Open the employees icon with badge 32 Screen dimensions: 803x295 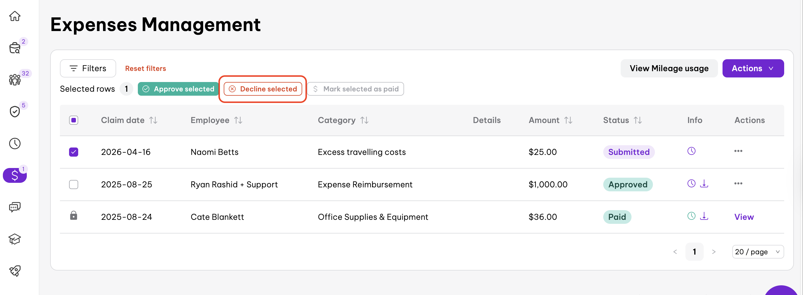(15, 80)
